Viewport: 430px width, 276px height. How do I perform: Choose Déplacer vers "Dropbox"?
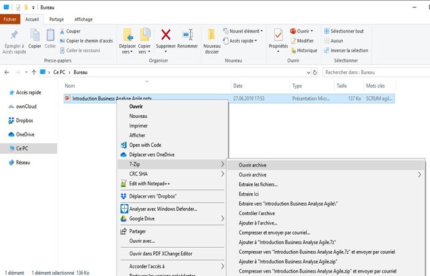coord(172,196)
